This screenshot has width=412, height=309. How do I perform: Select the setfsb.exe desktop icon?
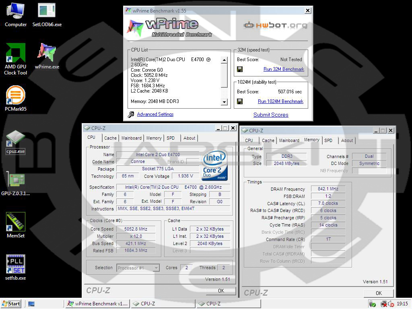click(x=16, y=267)
